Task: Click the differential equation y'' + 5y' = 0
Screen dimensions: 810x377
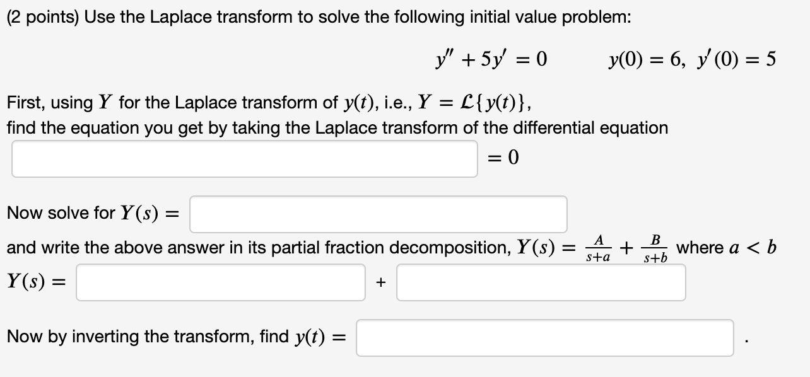Action: tap(490, 59)
